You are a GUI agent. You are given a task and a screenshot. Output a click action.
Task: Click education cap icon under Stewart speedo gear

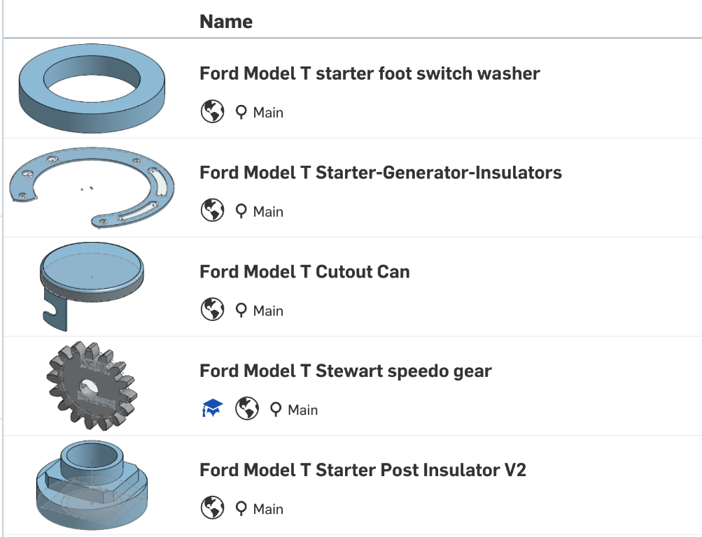click(211, 410)
